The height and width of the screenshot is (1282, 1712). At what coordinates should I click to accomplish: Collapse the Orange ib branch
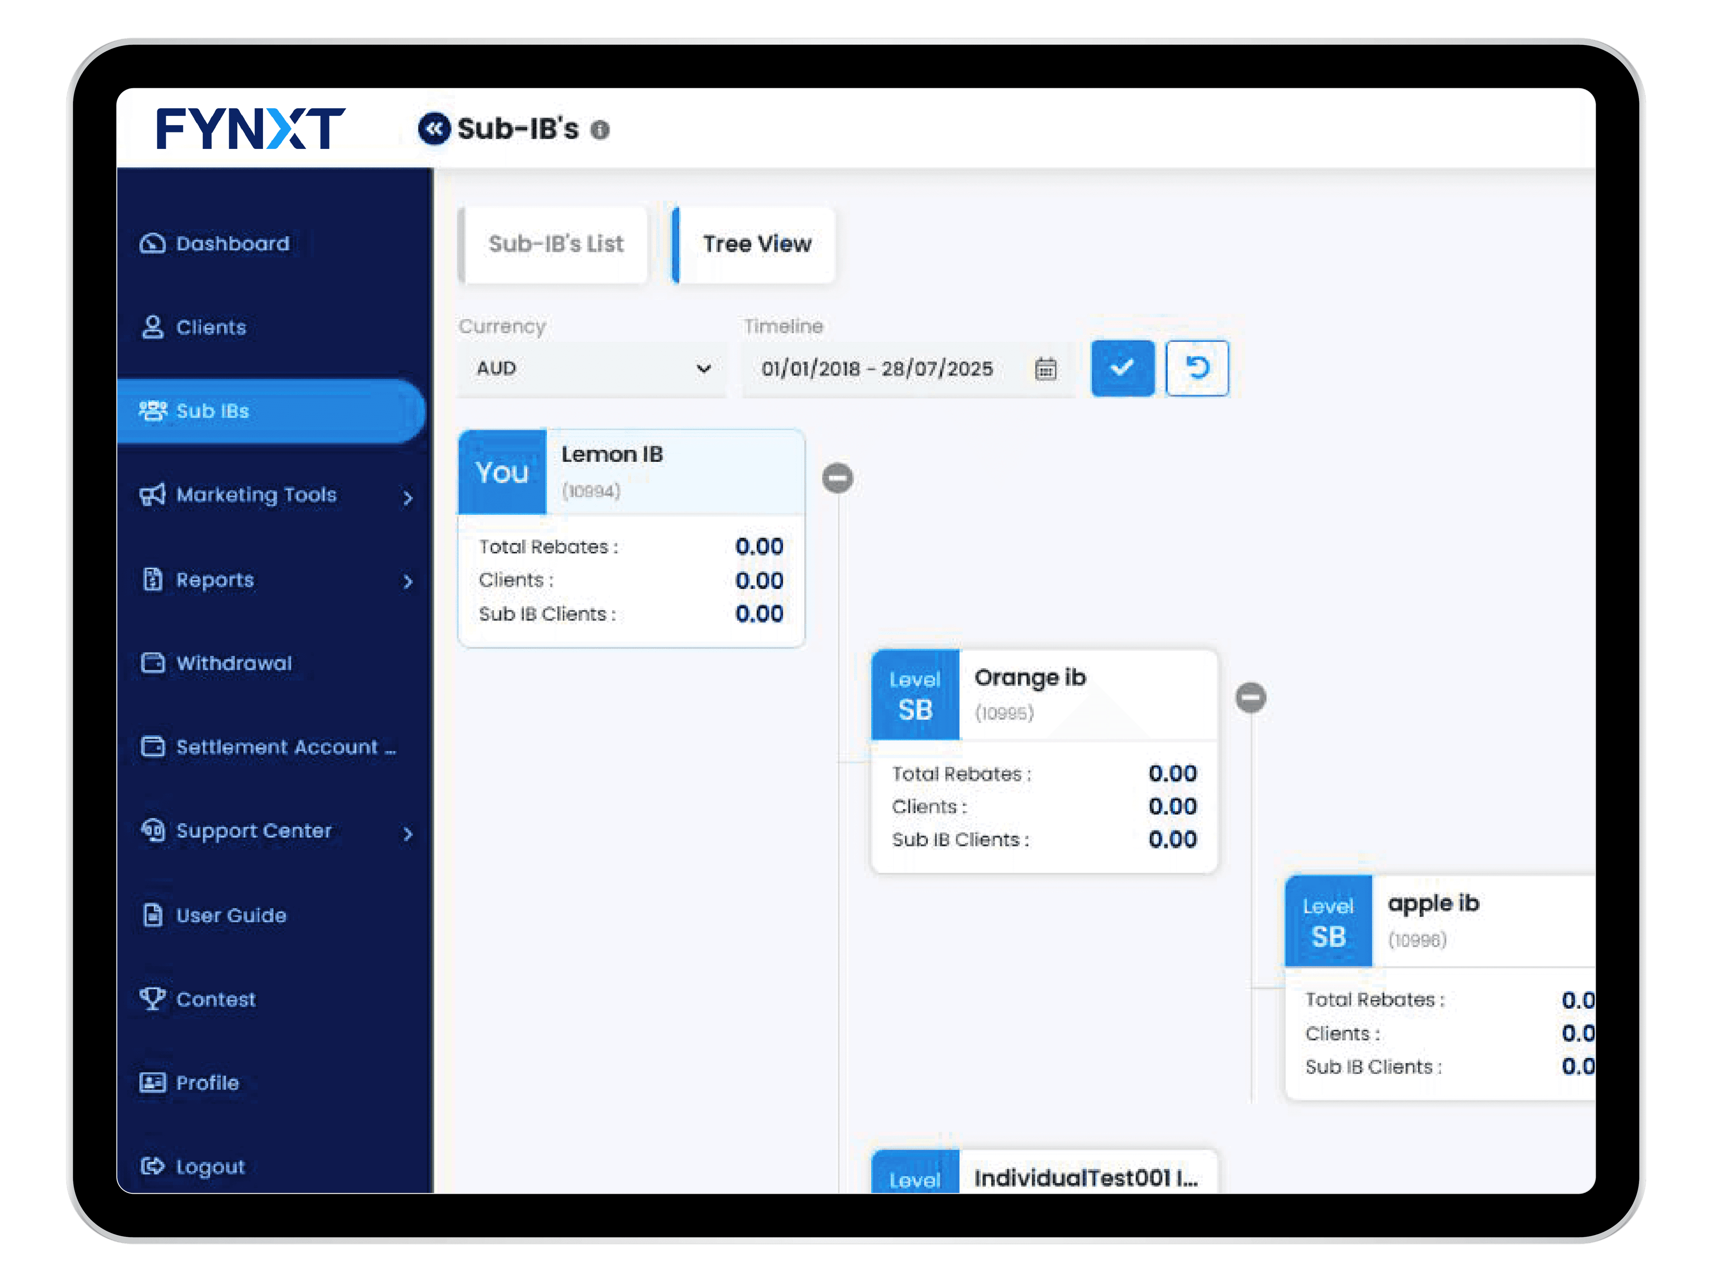[1251, 697]
